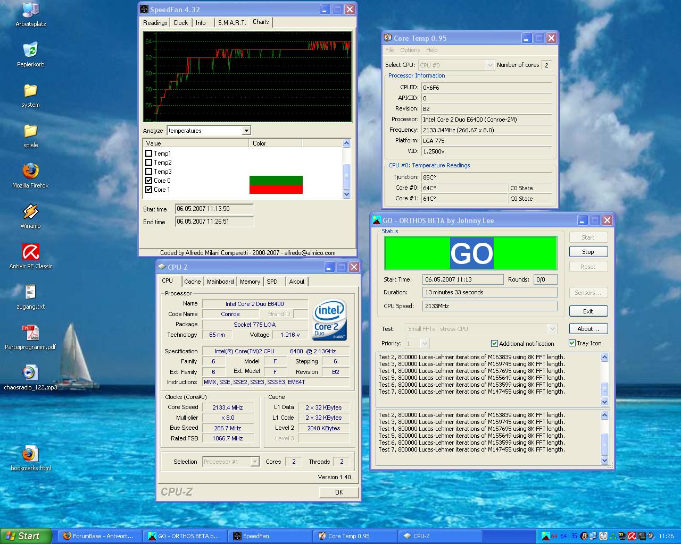Click the green Core 0 color swatch
The height and width of the screenshot is (544, 681).
pos(276,181)
